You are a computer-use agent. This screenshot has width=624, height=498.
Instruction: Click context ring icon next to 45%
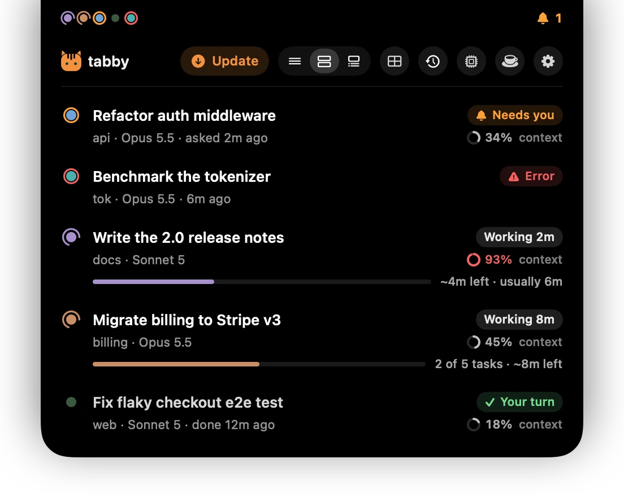474,342
